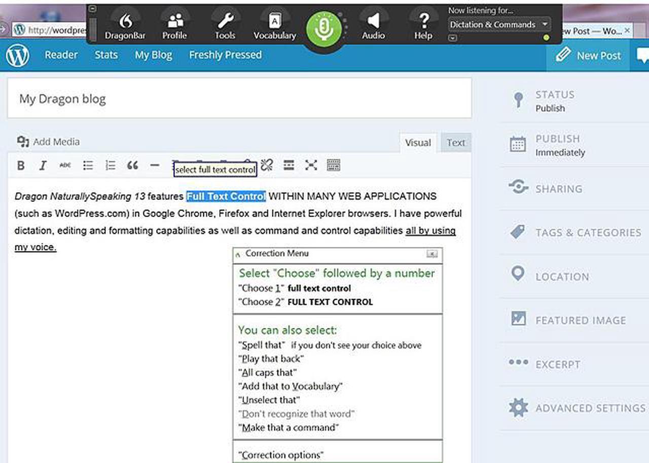Enter distraction-free fullscreen mode
The height and width of the screenshot is (463, 649).
pyautogui.click(x=311, y=165)
